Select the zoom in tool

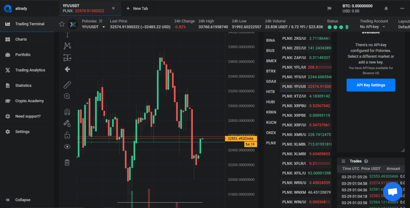(x=67, y=96)
